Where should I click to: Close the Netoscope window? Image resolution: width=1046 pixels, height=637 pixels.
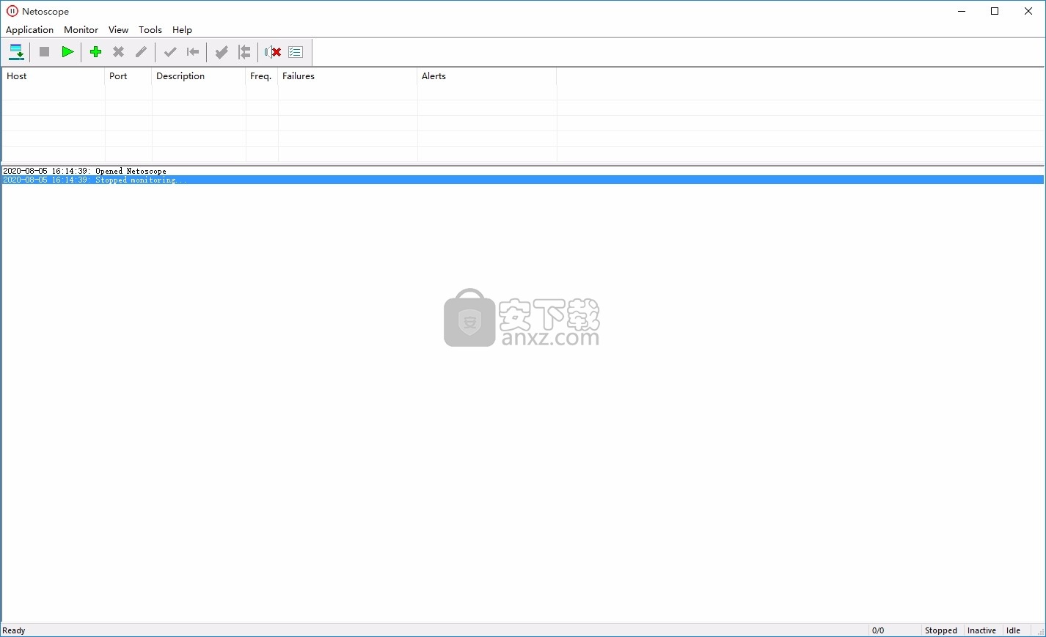(x=1028, y=11)
